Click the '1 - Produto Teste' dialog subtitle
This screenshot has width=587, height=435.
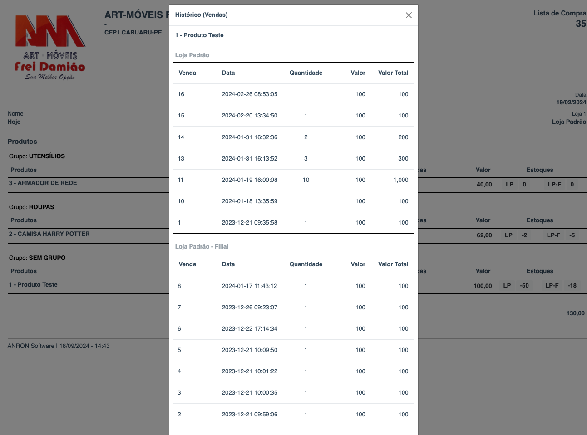[x=199, y=35]
